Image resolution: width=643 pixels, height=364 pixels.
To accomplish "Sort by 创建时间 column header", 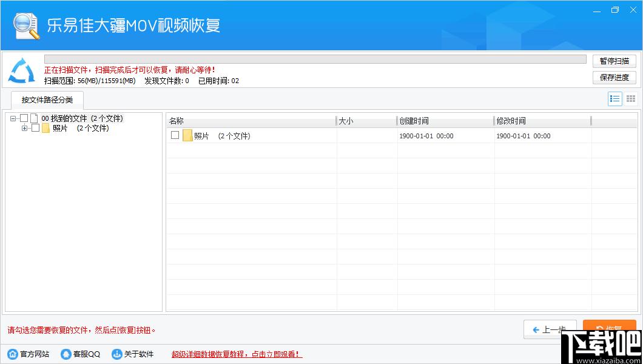I will point(445,121).
